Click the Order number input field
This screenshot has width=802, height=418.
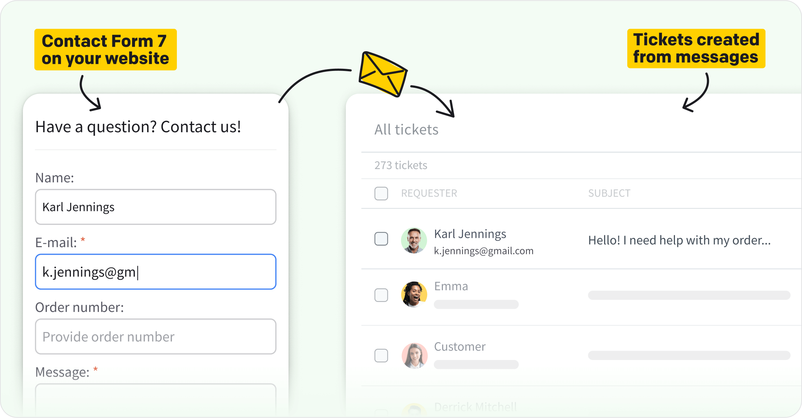pyautogui.click(x=155, y=337)
